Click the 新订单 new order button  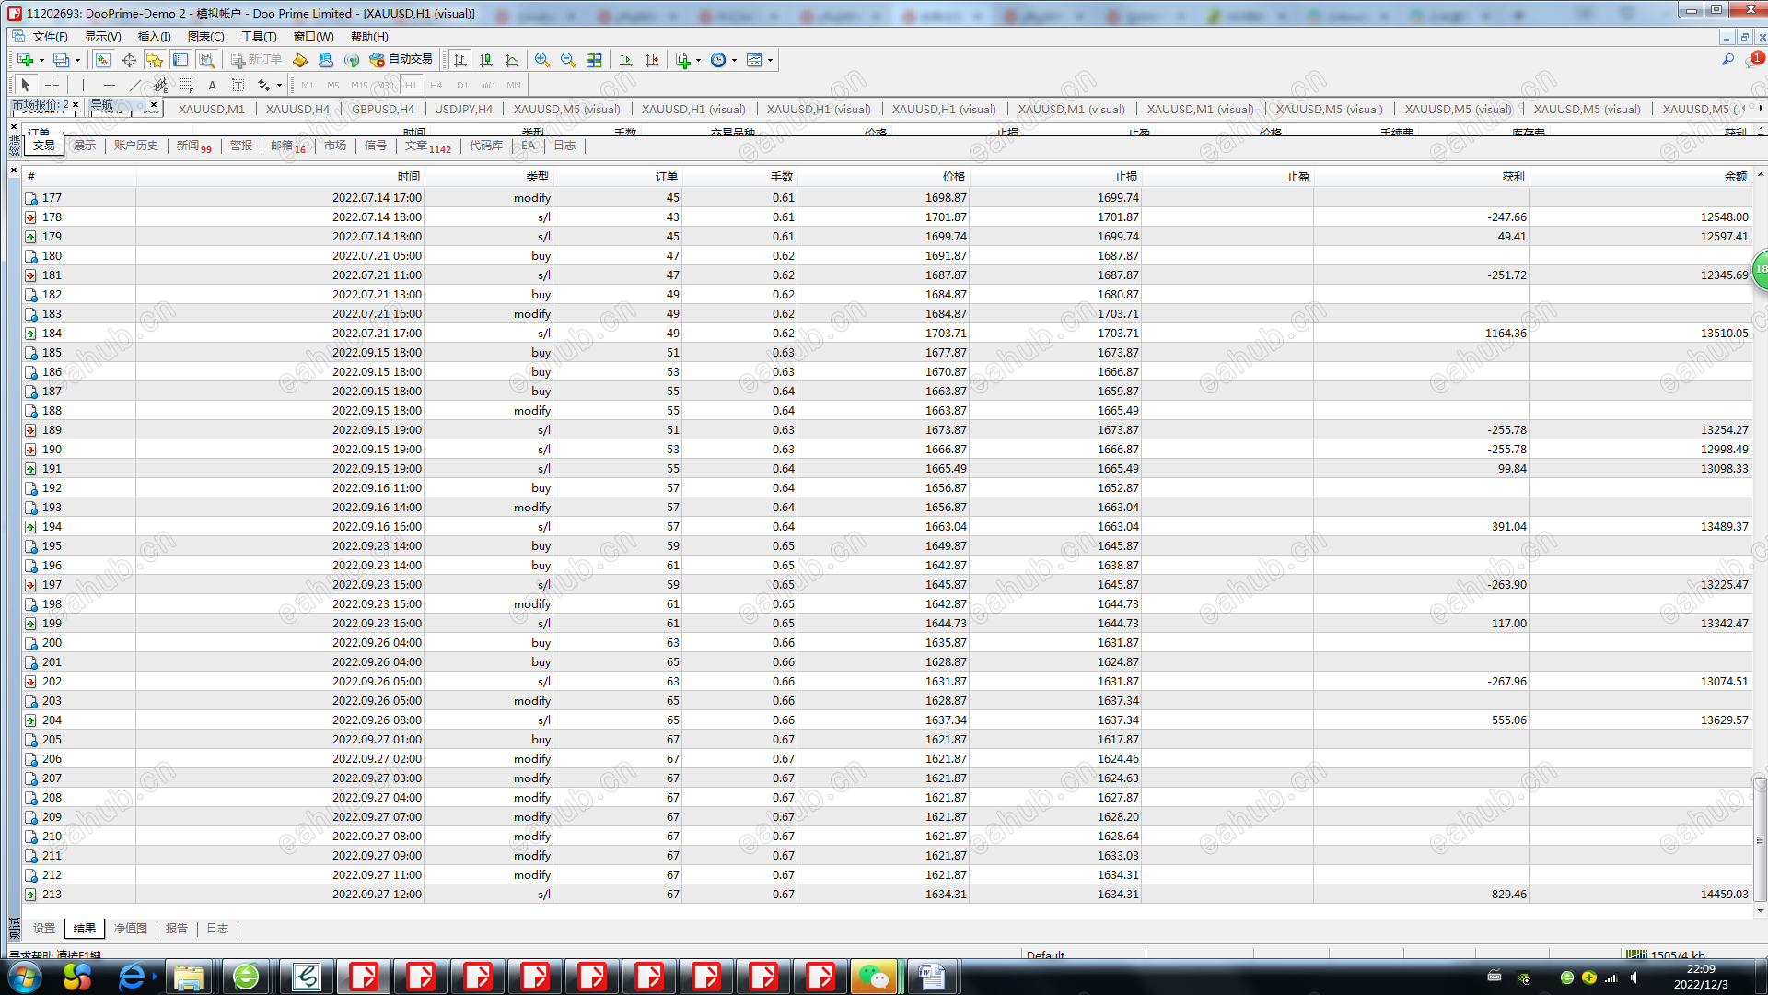[256, 60]
